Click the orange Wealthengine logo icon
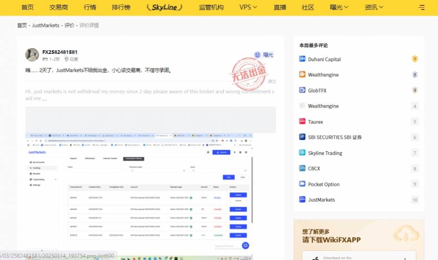The width and height of the screenshot is (438, 260). (x=302, y=74)
